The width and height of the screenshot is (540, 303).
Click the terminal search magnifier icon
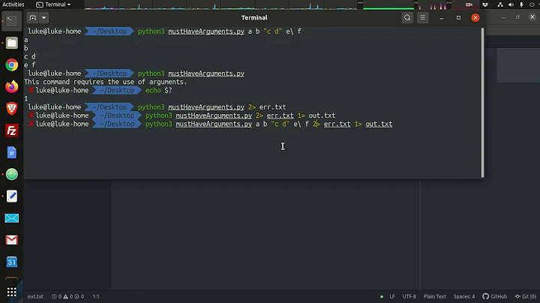408,17
